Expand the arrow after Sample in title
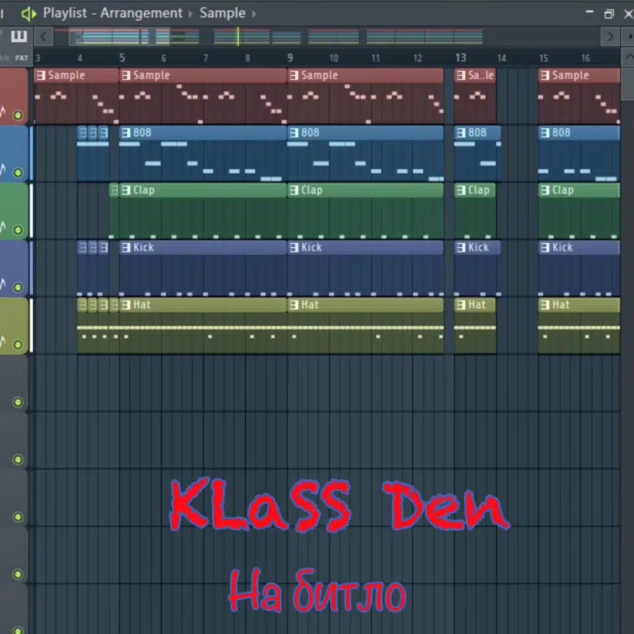634x634 pixels. (254, 14)
